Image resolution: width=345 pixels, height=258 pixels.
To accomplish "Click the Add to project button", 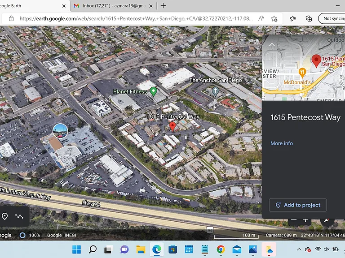I will pos(298,205).
